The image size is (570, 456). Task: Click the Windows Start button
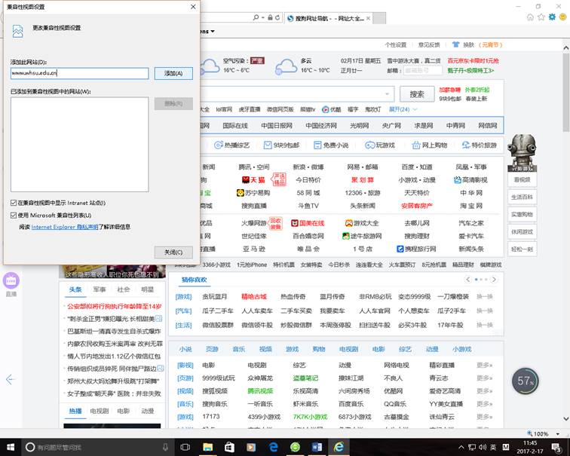10,447
